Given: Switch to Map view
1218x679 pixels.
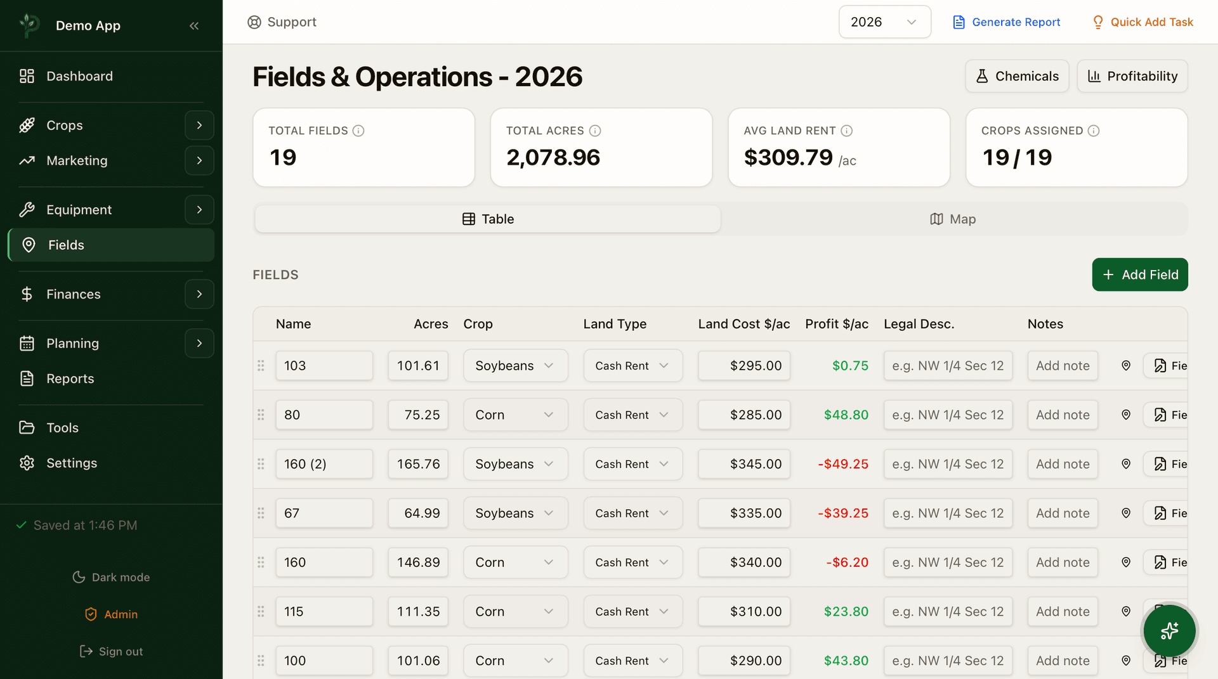Looking at the screenshot, I should coord(953,219).
